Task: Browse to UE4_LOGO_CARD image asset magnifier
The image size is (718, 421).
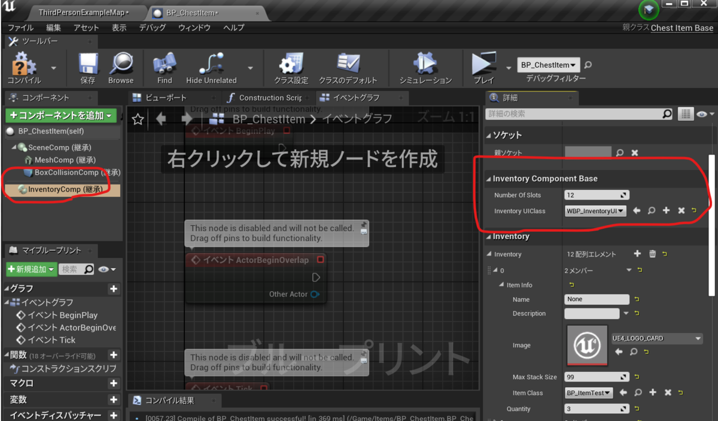Action: [x=634, y=352]
